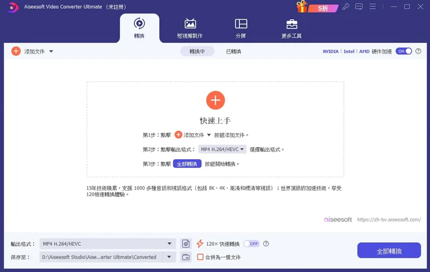This screenshot has height=272, width=430.
Task: Click the lightning 120× fast conversion icon
Action: point(200,244)
